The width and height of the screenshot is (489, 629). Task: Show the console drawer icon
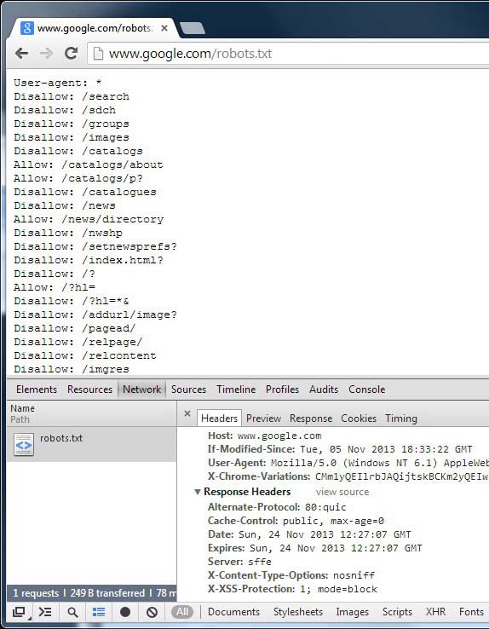pos(45,612)
